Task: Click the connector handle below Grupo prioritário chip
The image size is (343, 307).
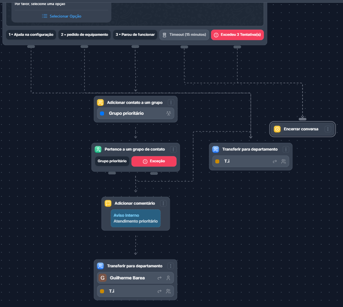Action: [x=112, y=173]
